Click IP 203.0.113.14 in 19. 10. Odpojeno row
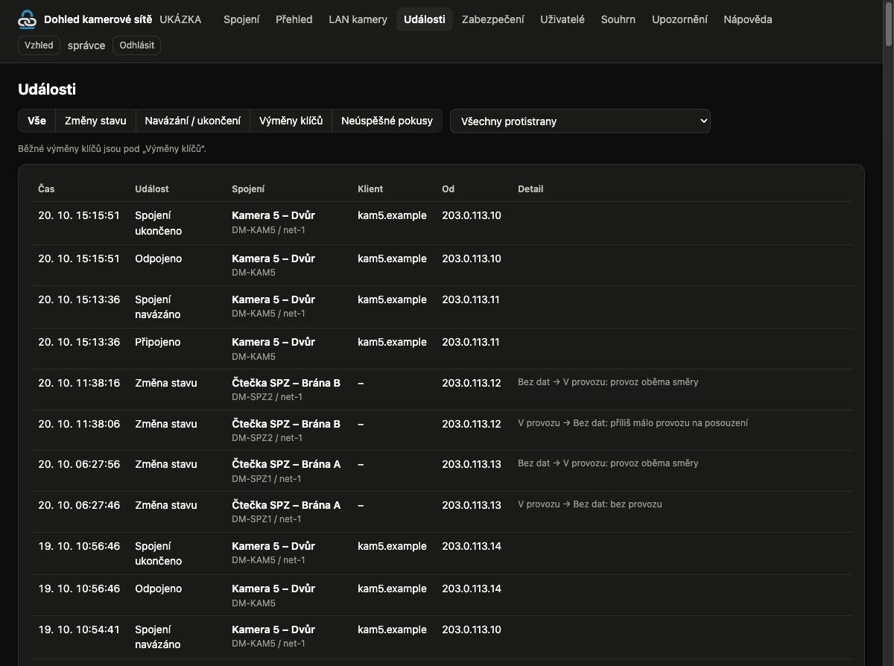Screen dimensions: 894x666 tap(472, 589)
